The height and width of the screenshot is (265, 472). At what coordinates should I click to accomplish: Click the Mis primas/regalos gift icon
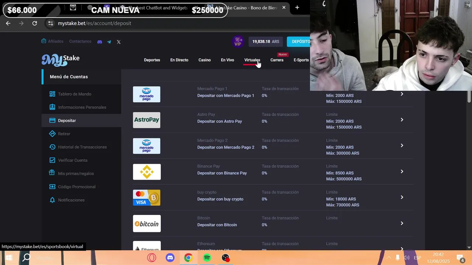point(52,173)
